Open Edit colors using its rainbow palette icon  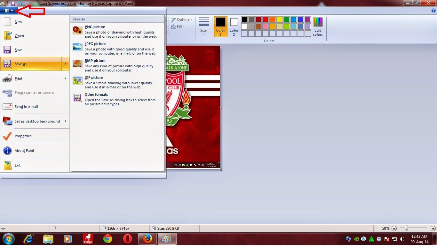coord(318,21)
